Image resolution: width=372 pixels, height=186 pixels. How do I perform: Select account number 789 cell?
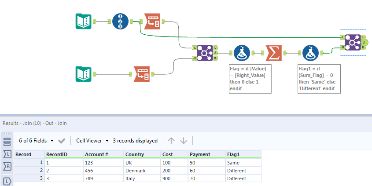click(x=103, y=179)
